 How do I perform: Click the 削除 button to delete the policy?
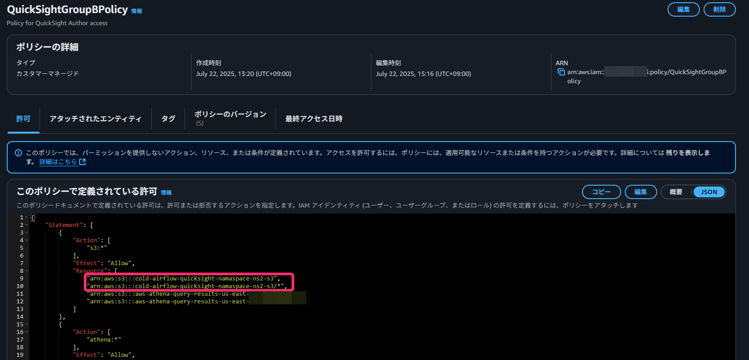pyautogui.click(x=719, y=9)
